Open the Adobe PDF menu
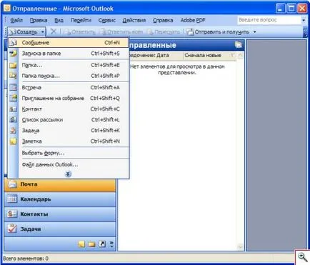 [193, 20]
